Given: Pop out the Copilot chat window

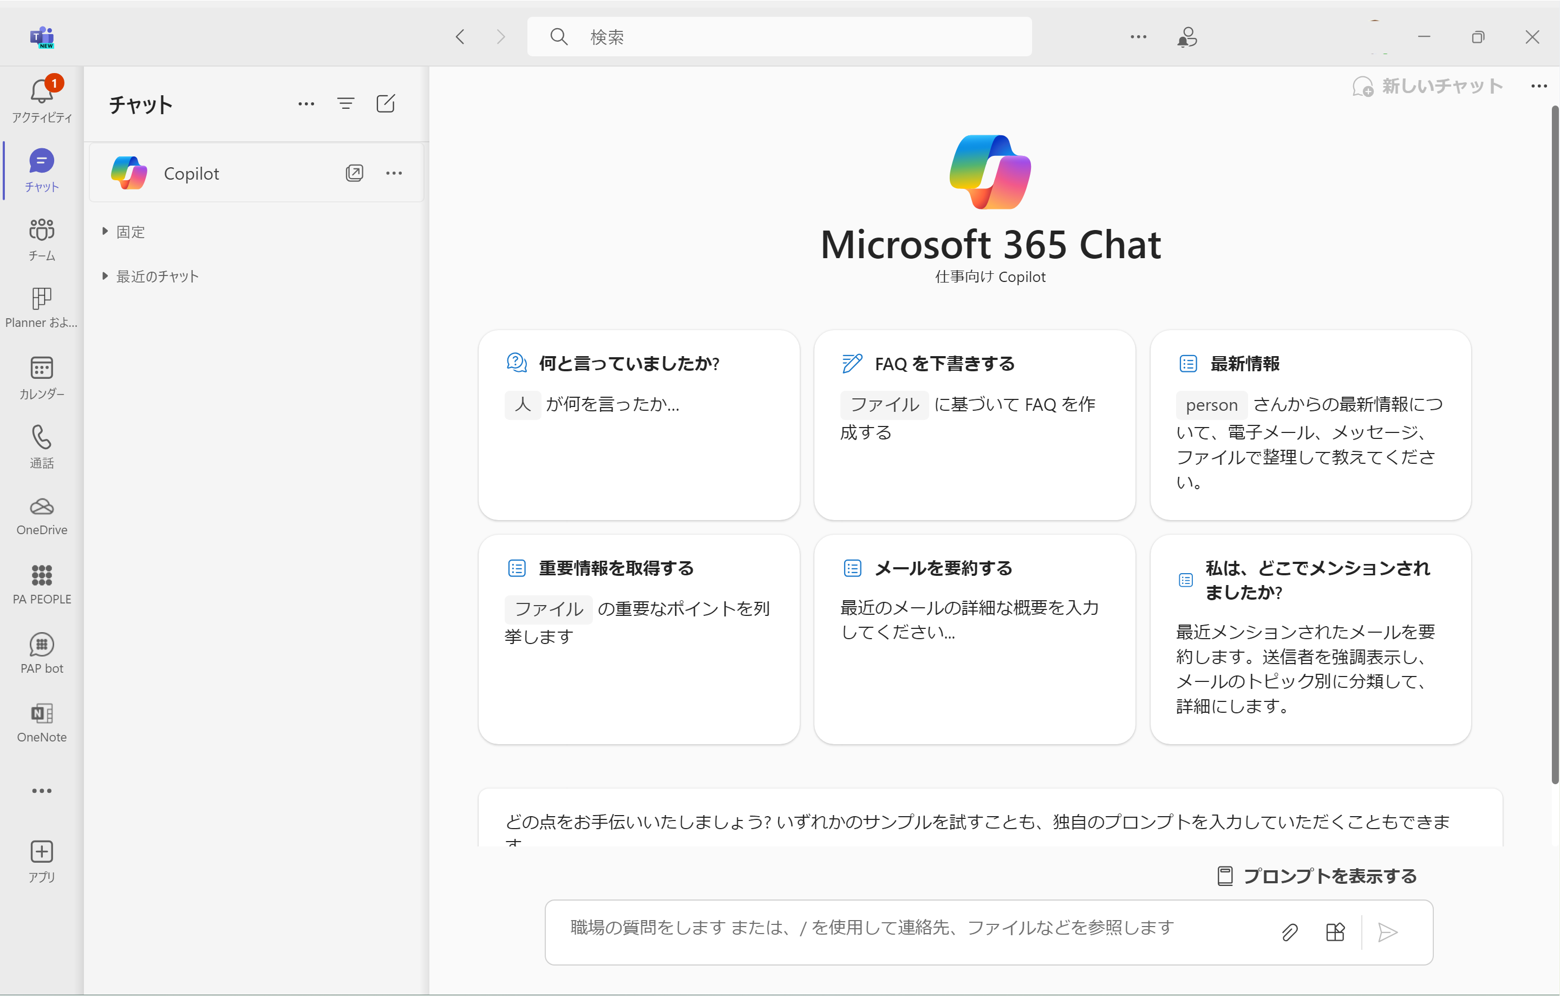Looking at the screenshot, I should click(354, 173).
